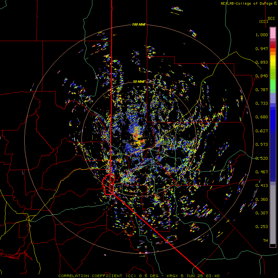Click the 0.733 scale value
Screen dimensions: 278x278
point(262,103)
